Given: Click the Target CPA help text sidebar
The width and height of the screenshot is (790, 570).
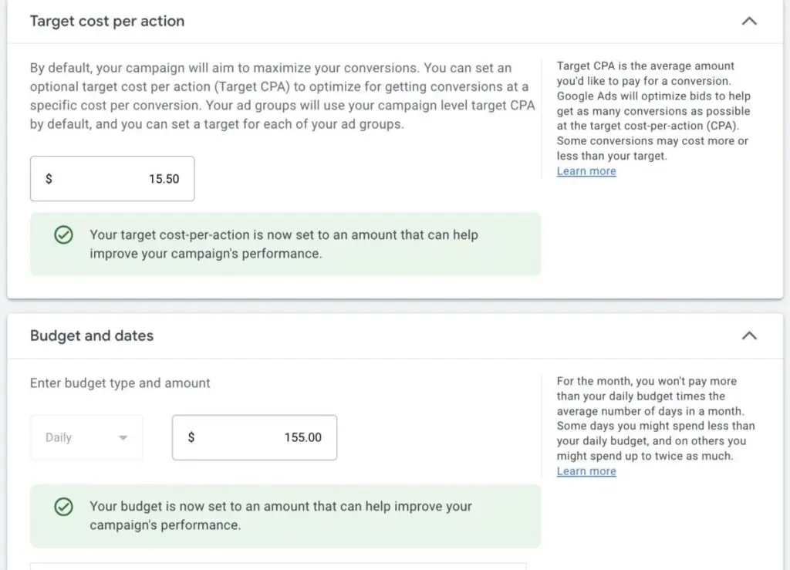Looking at the screenshot, I should (x=653, y=110).
